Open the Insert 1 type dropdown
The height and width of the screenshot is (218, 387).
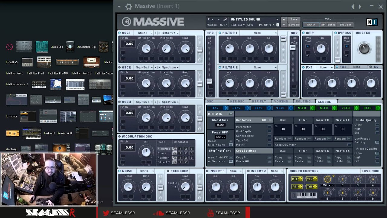coord(235,171)
